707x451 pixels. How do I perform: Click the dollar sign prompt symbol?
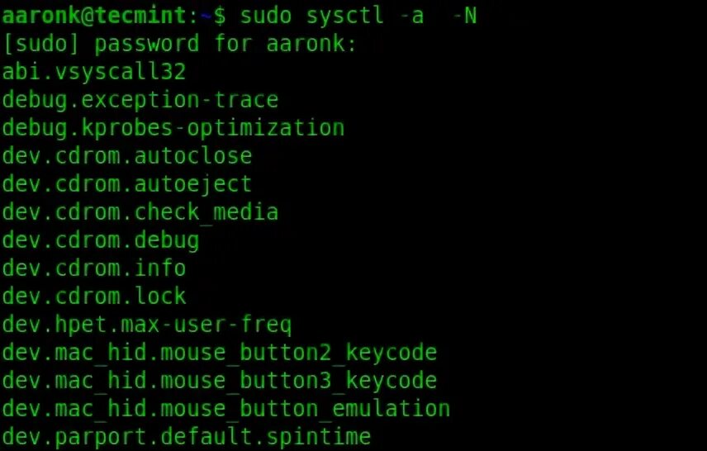click(220, 16)
